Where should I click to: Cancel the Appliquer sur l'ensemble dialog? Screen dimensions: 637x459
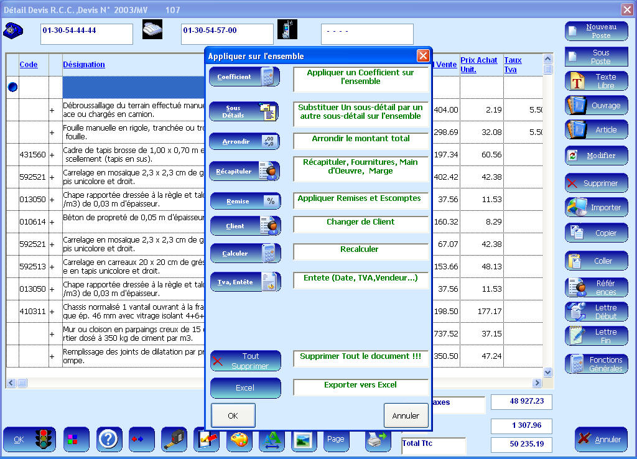coord(406,415)
